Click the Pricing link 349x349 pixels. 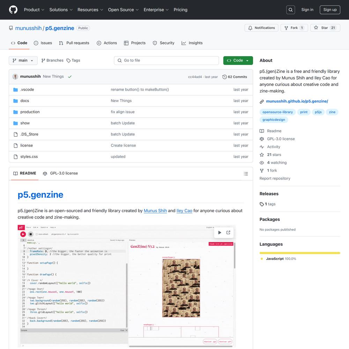[180, 10]
